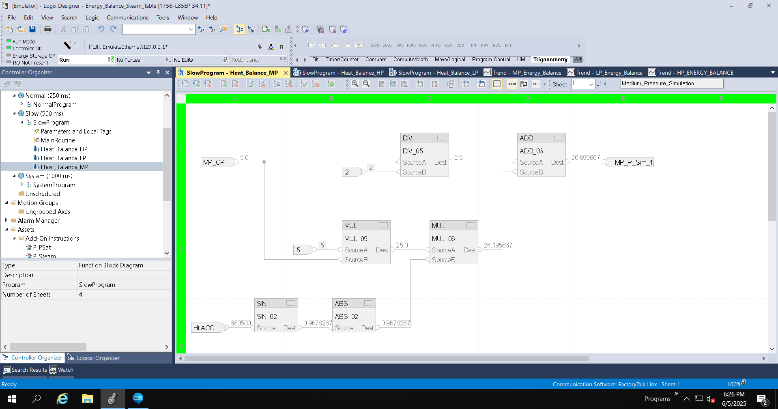
Task: Select the COS trigonometry instruction
Action: click(460, 45)
